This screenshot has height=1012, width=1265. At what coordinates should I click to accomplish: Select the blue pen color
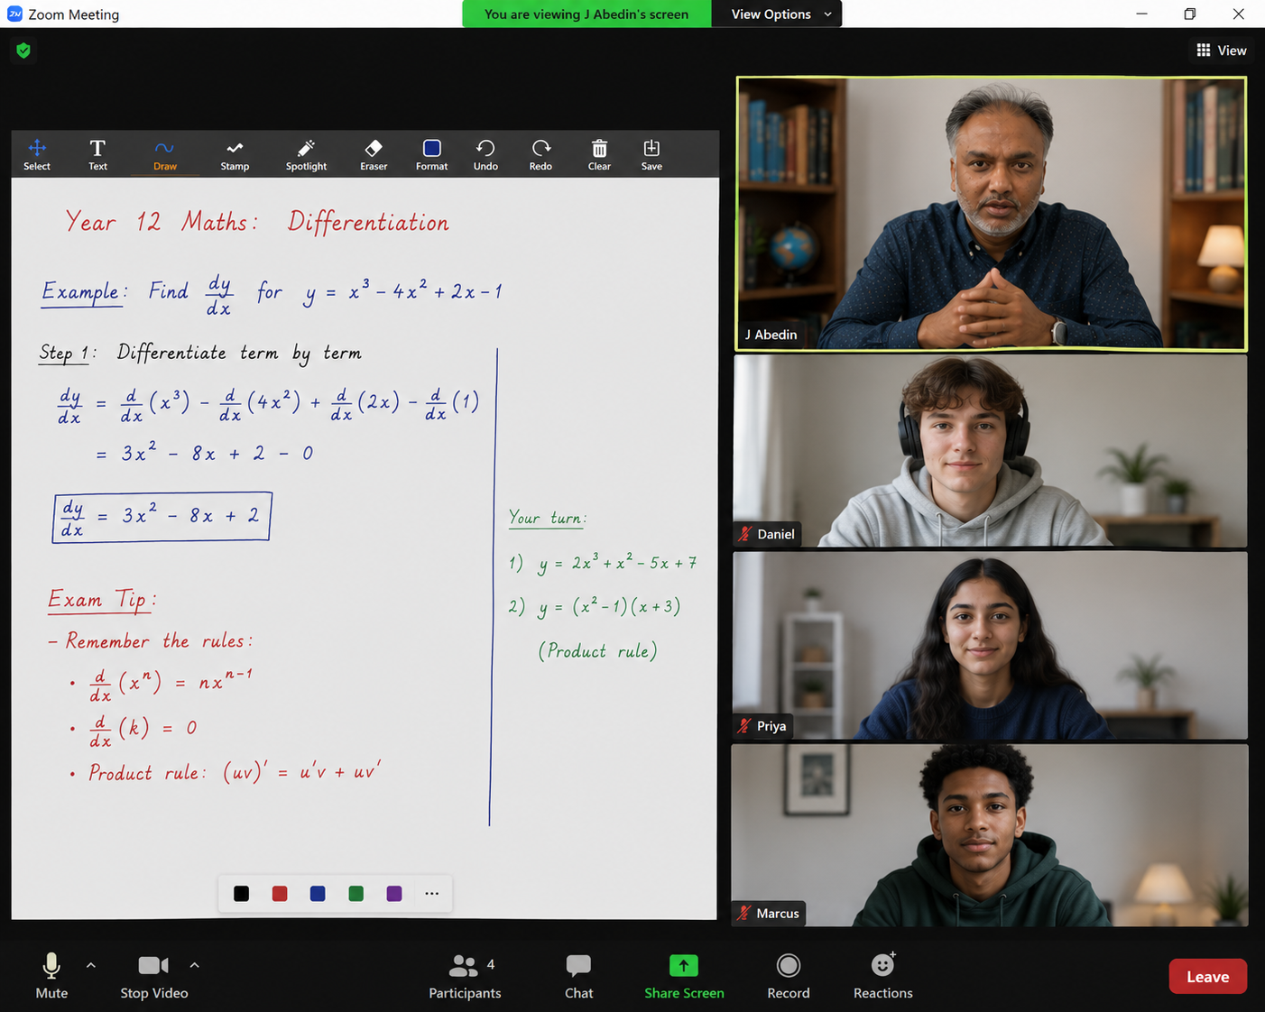click(318, 894)
